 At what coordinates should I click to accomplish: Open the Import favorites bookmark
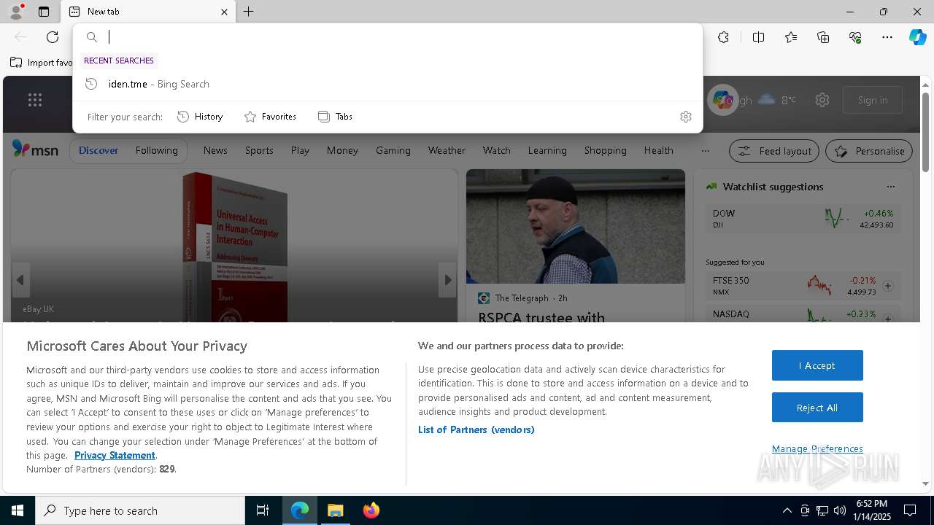pyautogui.click(x=42, y=63)
